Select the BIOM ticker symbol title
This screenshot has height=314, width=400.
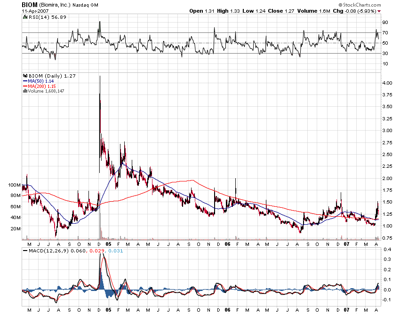point(30,5)
